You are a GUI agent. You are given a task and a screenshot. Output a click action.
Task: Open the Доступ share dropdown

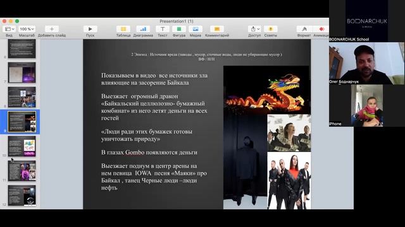click(x=254, y=29)
